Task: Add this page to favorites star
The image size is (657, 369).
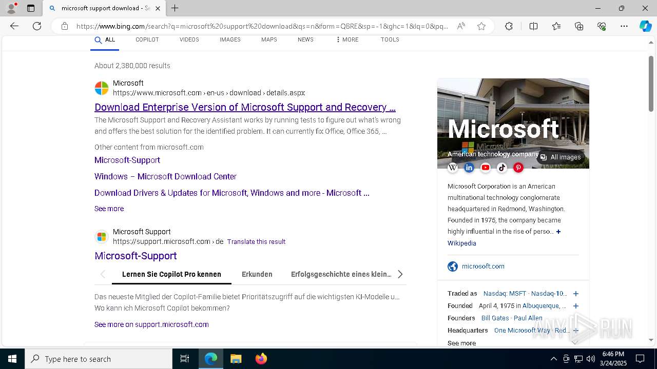Action: [x=481, y=26]
